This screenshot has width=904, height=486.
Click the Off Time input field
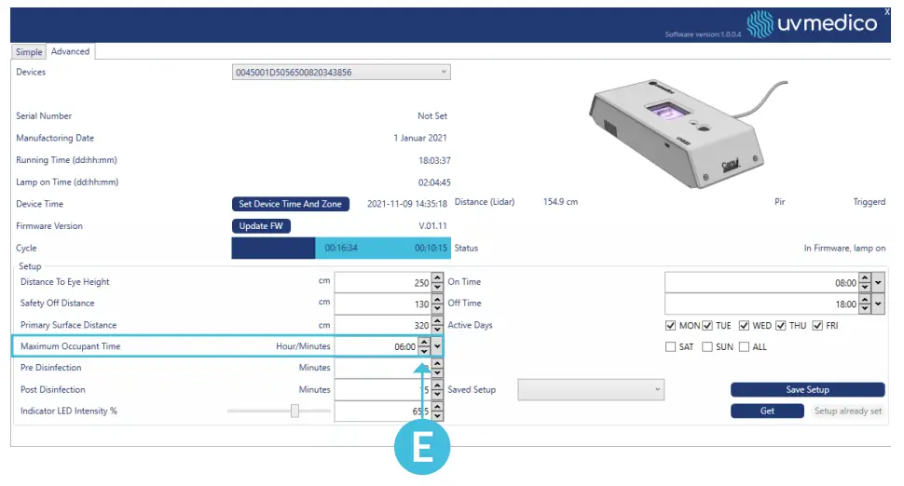(x=761, y=304)
